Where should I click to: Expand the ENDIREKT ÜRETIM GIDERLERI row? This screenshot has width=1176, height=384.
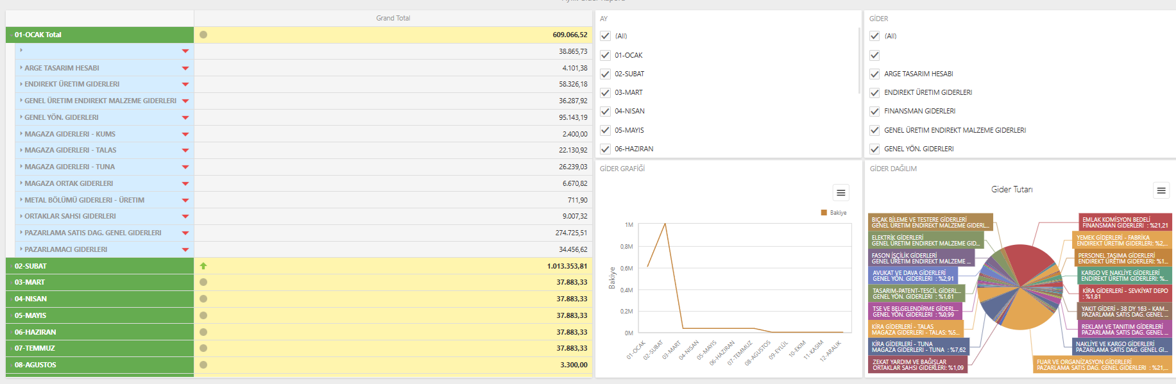21,84
